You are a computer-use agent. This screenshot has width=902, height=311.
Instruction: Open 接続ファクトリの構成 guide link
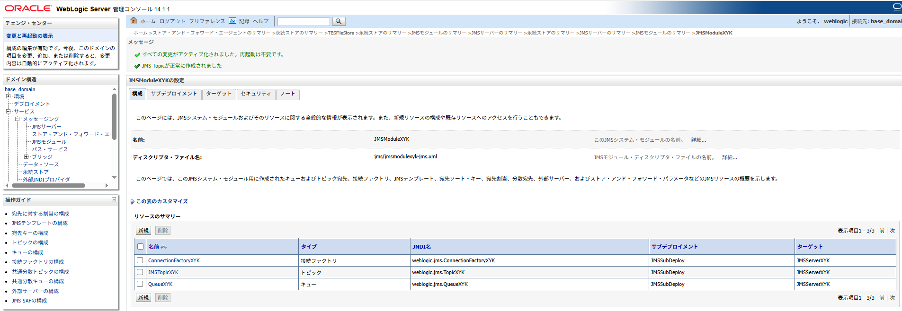pos(38,262)
